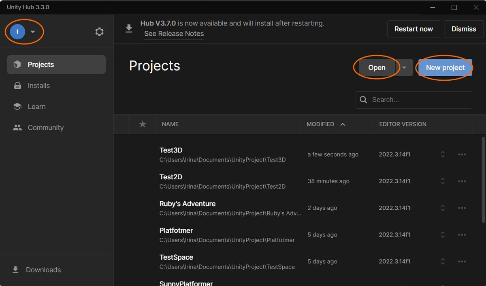Expand the Open button dropdown arrow

pyautogui.click(x=404, y=68)
